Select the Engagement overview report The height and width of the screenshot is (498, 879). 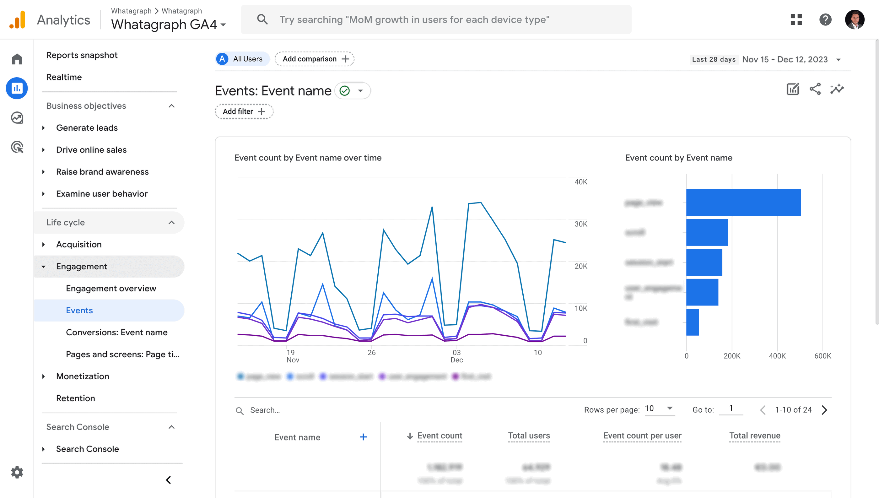pyautogui.click(x=111, y=288)
